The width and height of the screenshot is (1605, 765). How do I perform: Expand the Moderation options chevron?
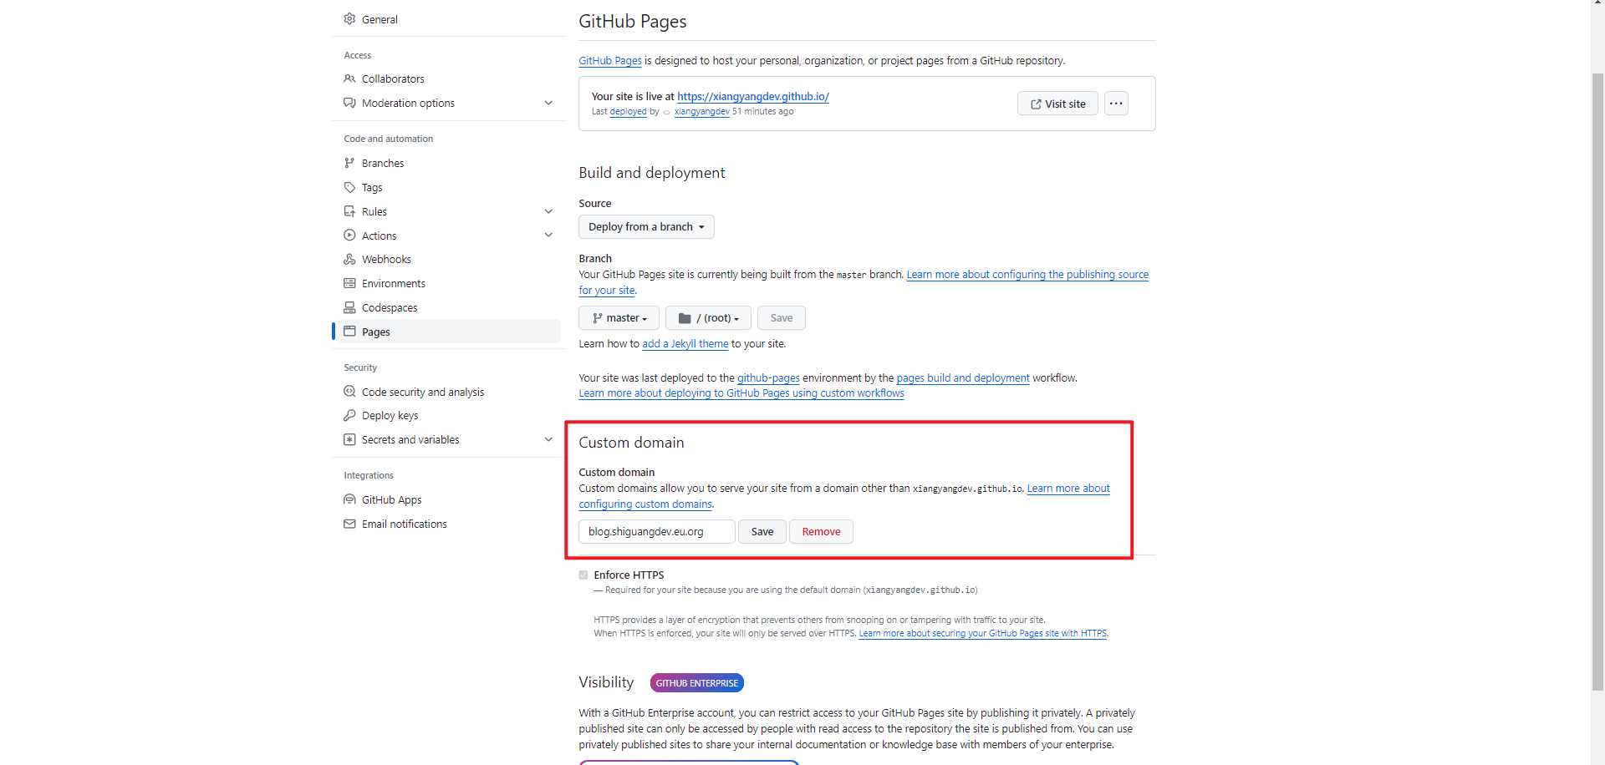point(548,103)
